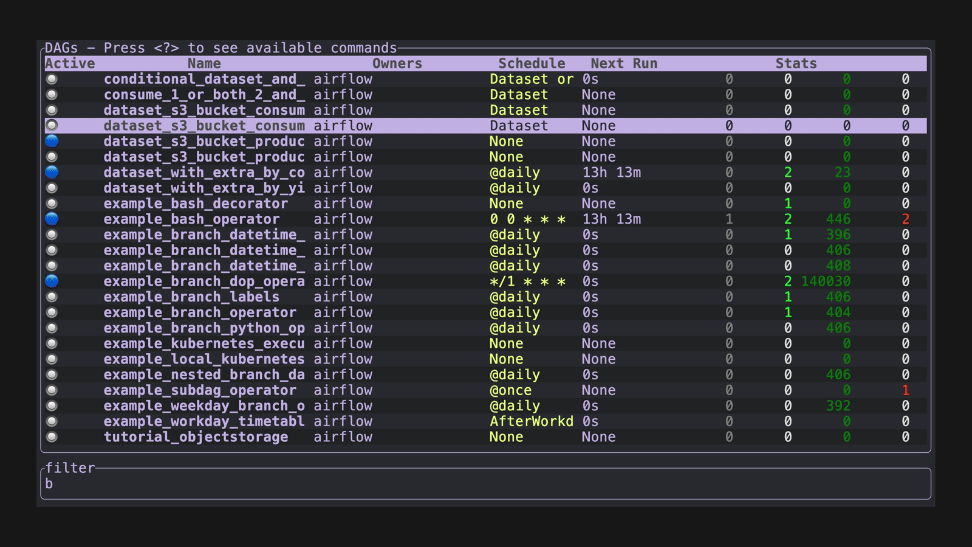
Task: Click the paused indicator for example_subdag_operator
Action: pos(52,390)
